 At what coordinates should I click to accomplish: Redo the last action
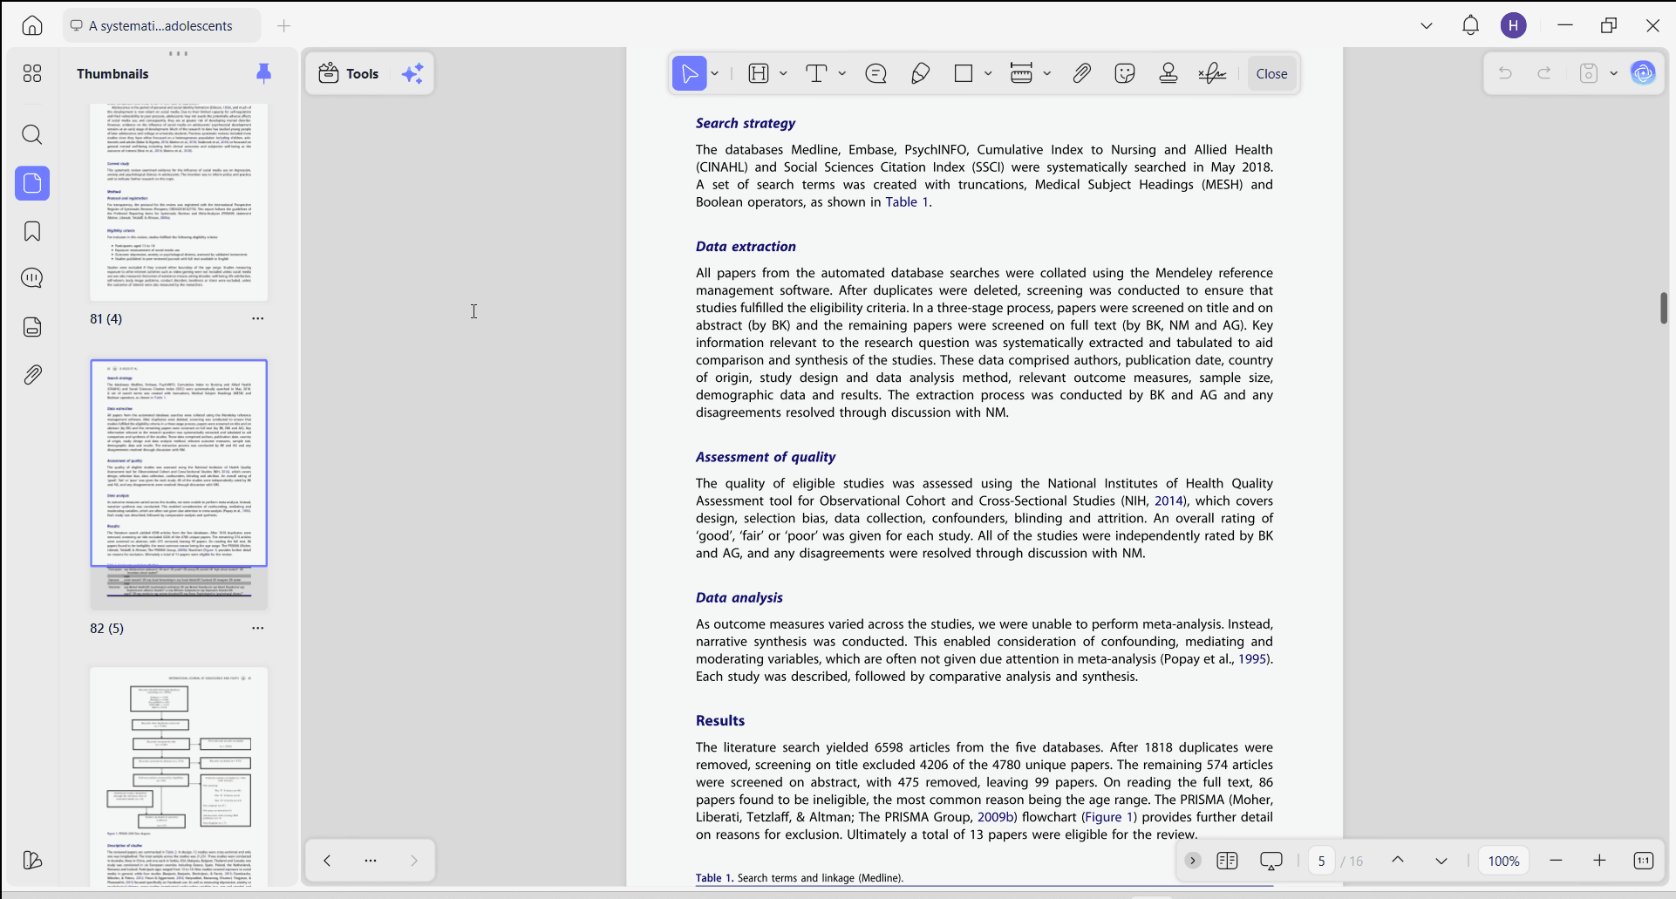click(x=1544, y=73)
